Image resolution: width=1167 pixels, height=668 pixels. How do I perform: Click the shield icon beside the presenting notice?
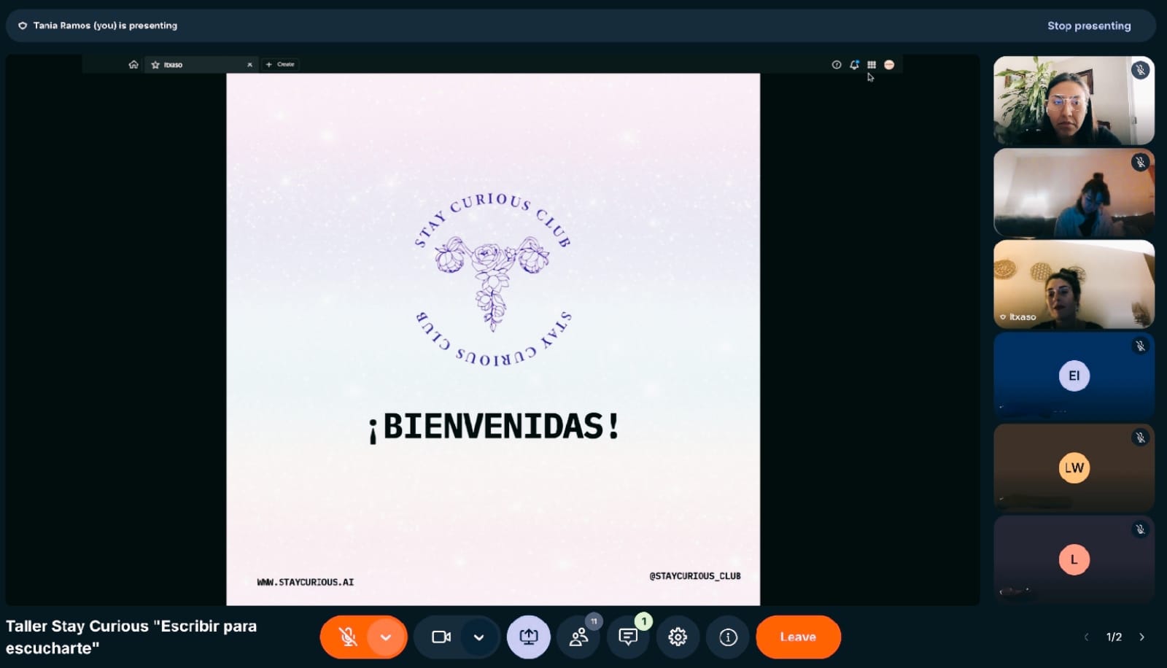pyautogui.click(x=23, y=26)
